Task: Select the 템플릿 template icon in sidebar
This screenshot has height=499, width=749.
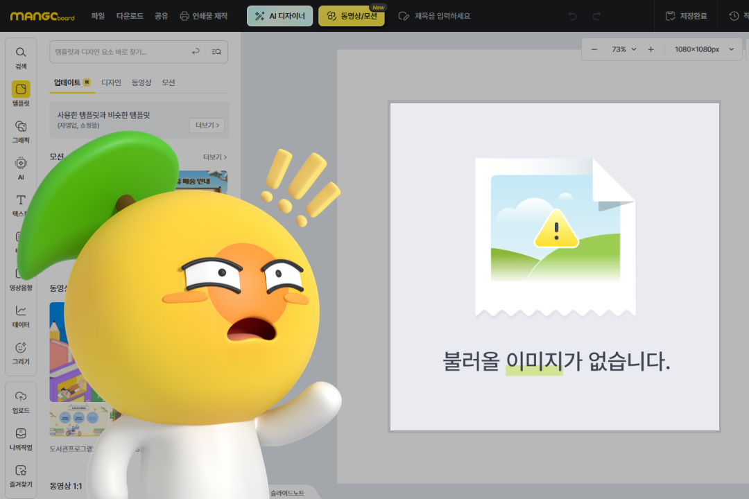Action: (21, 94)
